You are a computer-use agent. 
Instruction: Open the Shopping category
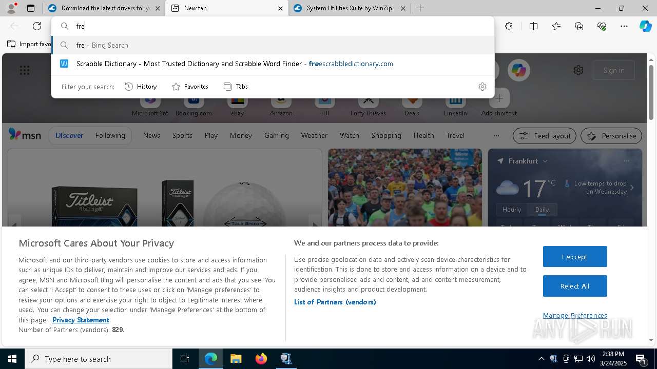(386, 135)
